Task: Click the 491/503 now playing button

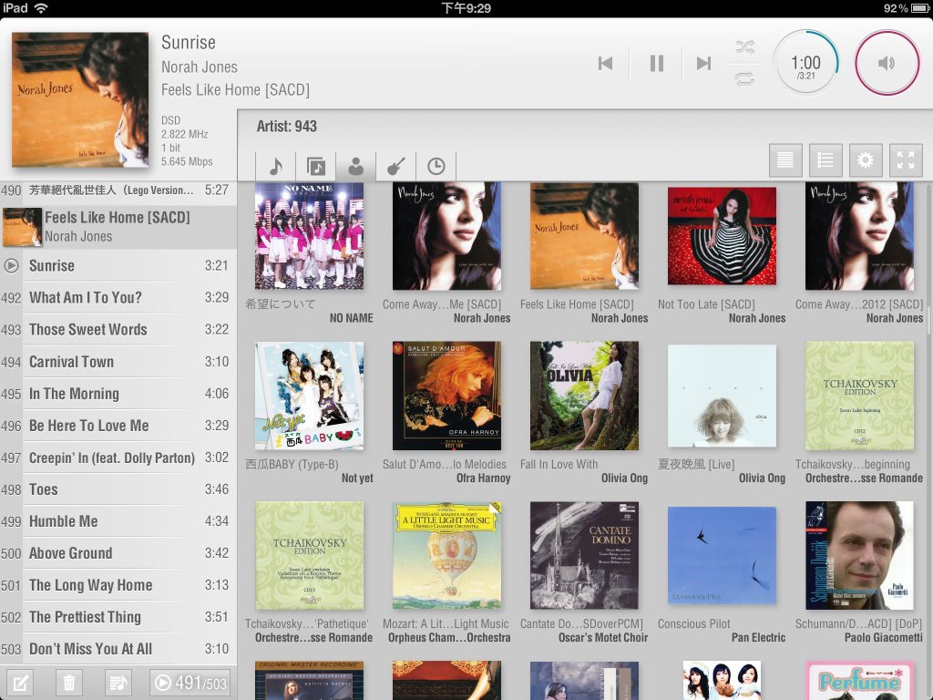Action: pyautogui.click(x=190, y=682)
